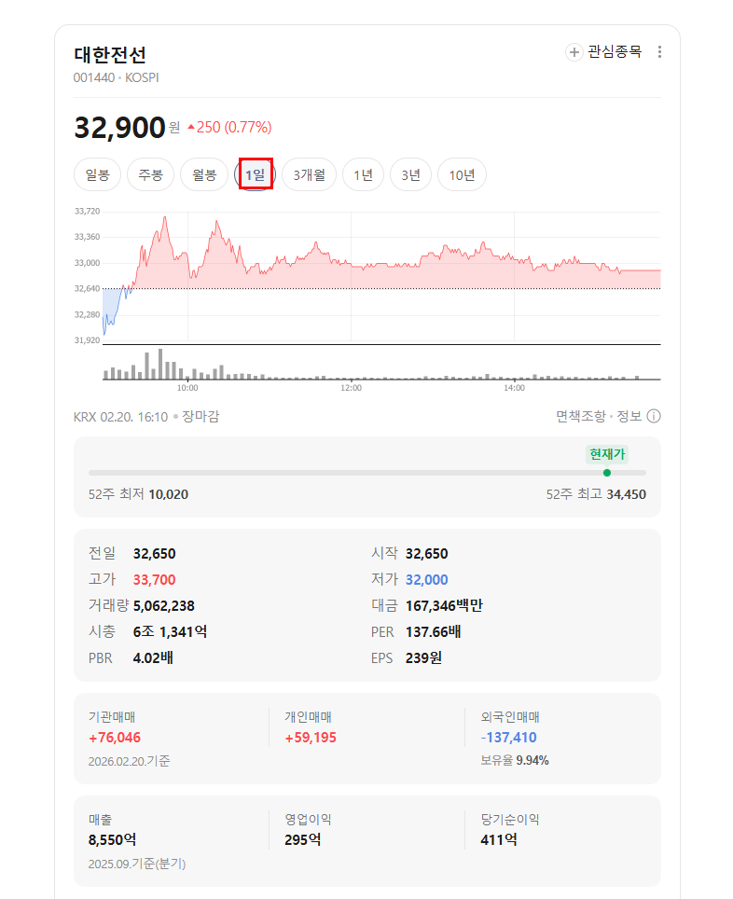Click the 33,720 price axis label

[87, 211]
